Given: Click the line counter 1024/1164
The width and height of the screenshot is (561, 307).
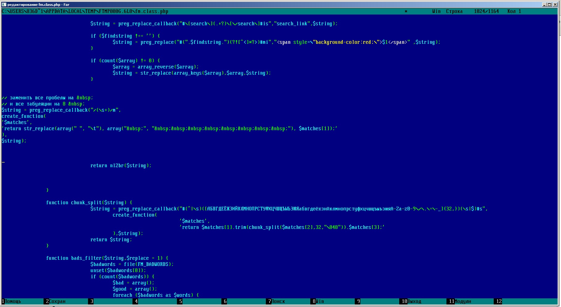Looking at the screenshot, I should click(486, 11).
